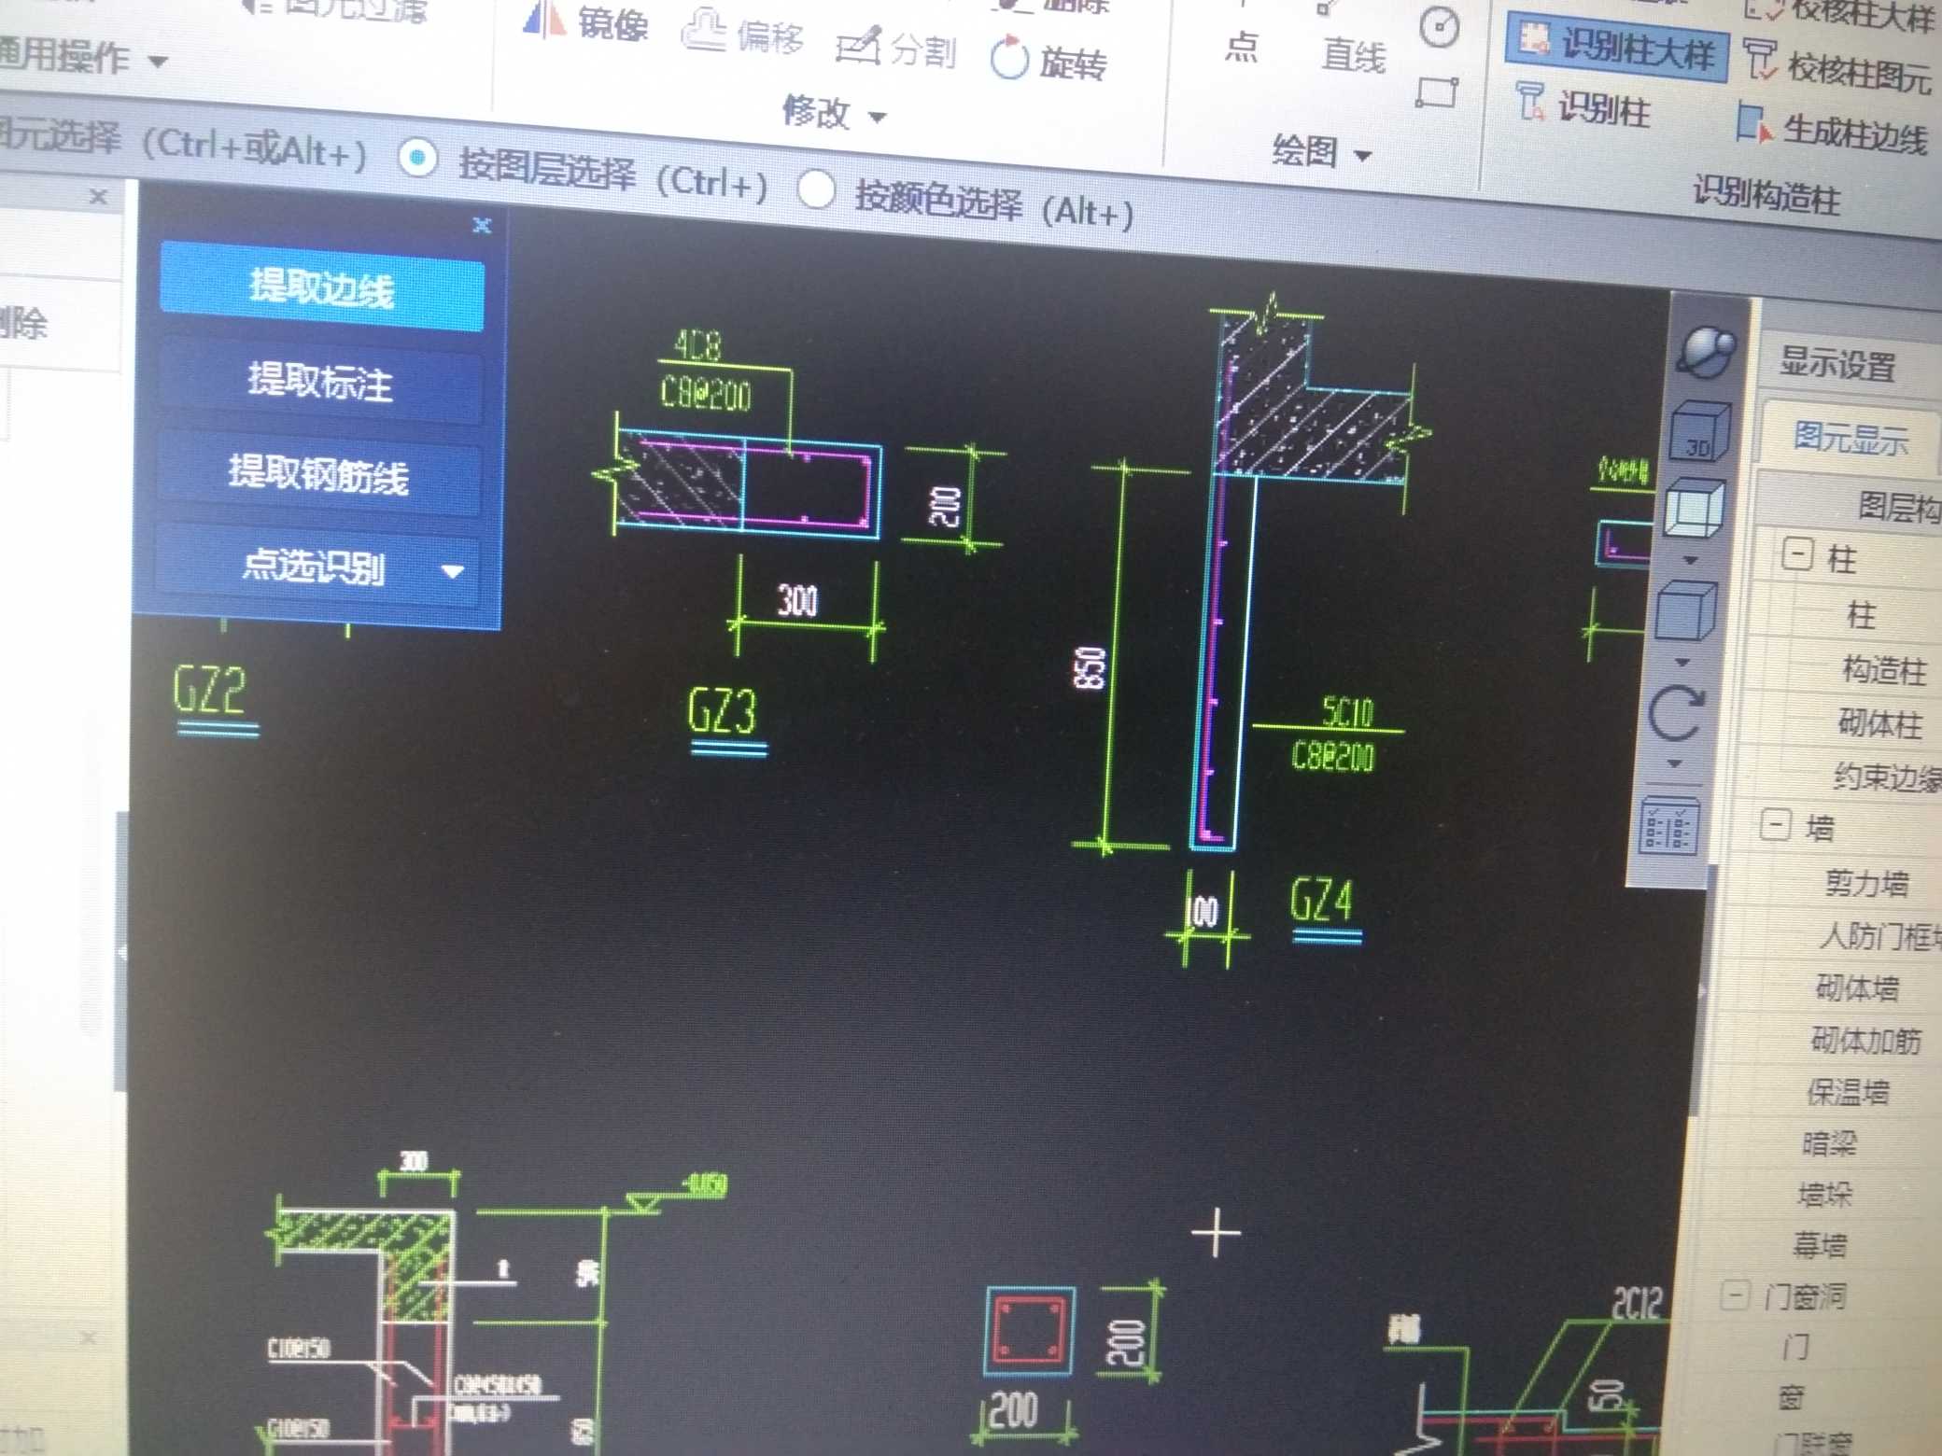Select the 分割 split tool
This screenshot has width=1942, height=1456.
(896, 47)
